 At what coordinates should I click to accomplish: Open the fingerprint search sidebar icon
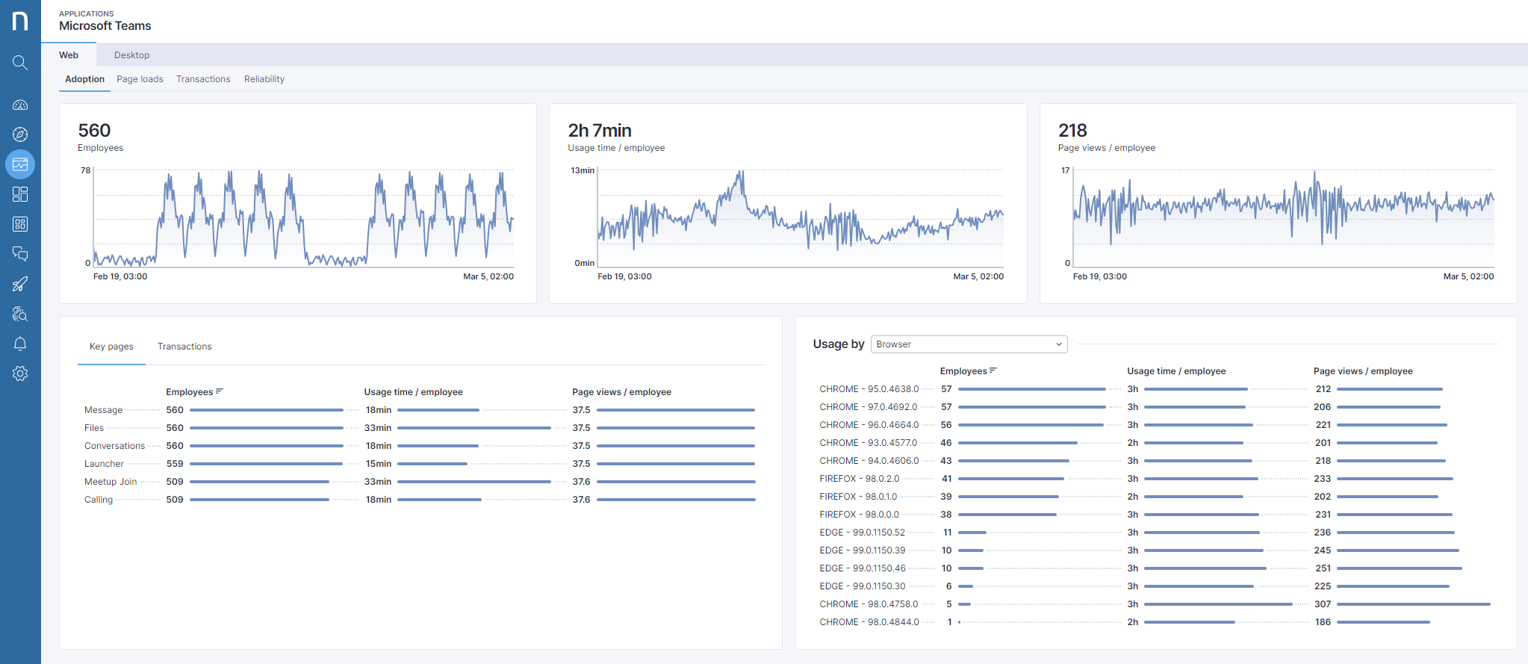coord(20,314)
